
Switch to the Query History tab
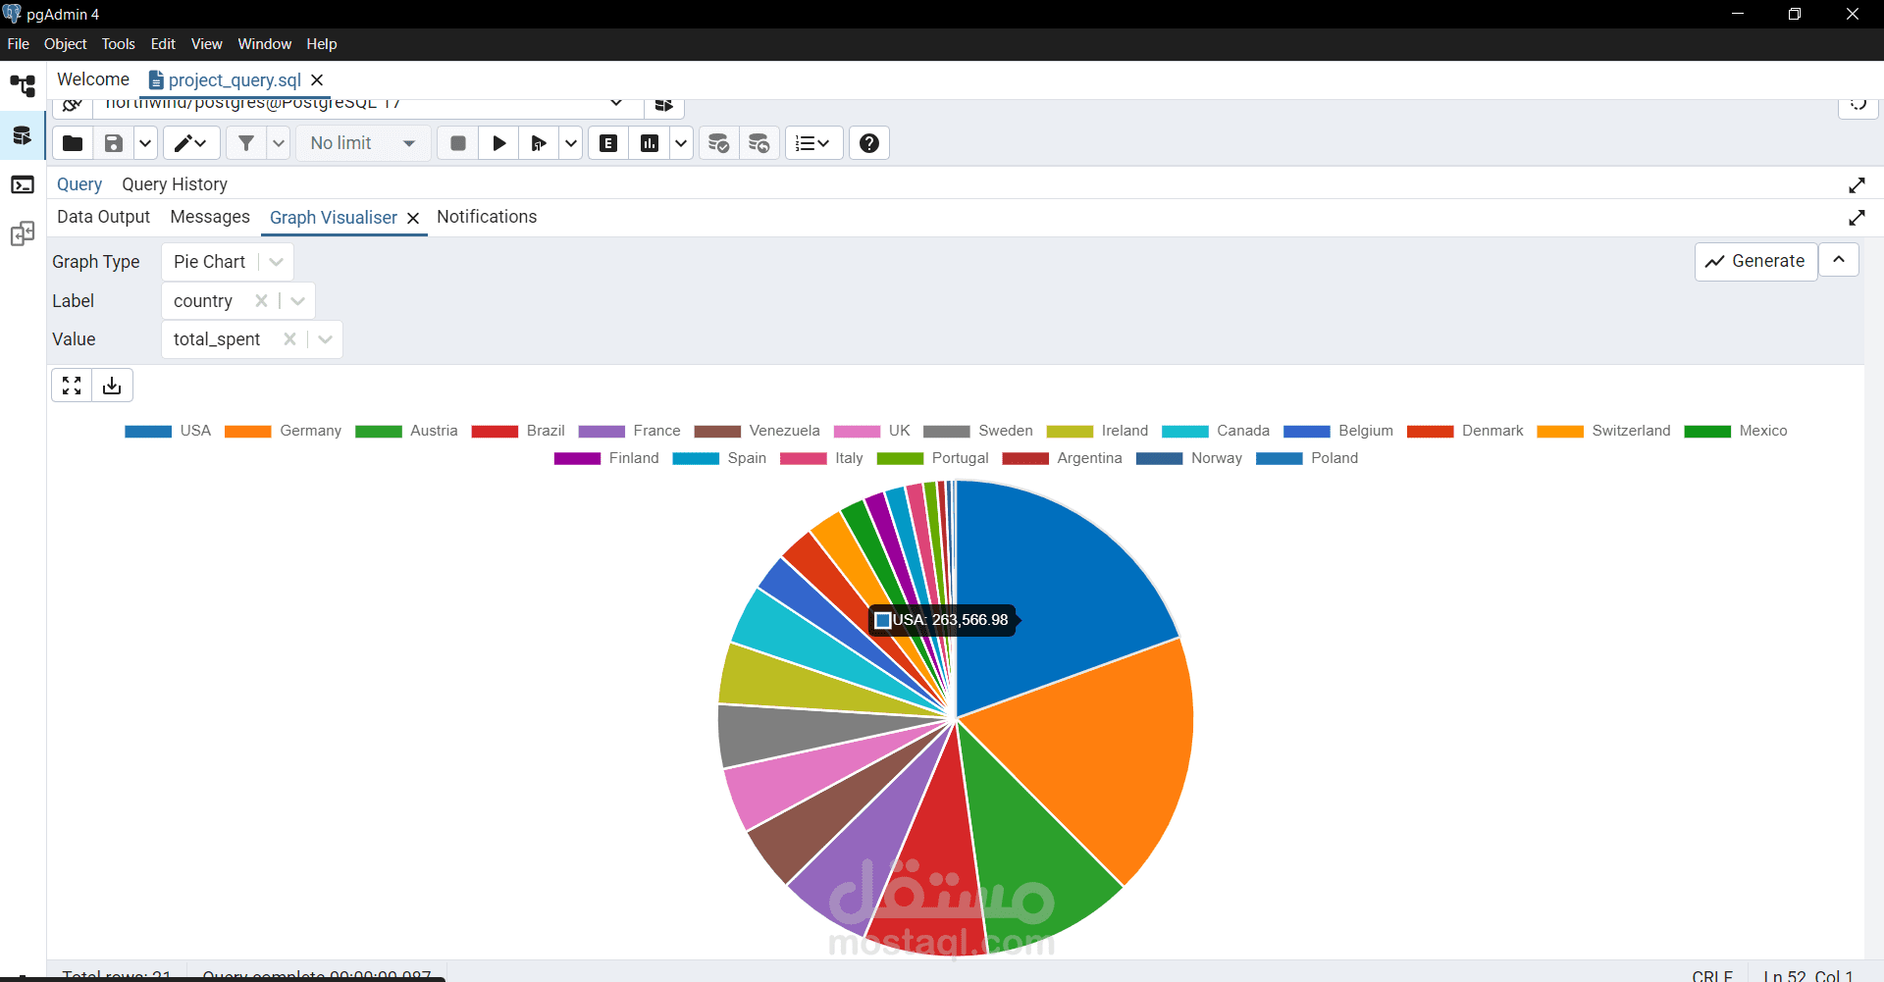175,184
